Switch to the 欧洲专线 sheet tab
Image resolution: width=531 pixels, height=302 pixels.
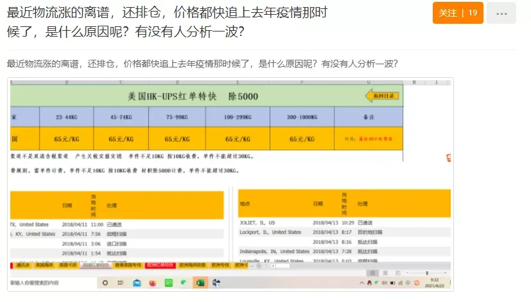click(x=220, y=265)
